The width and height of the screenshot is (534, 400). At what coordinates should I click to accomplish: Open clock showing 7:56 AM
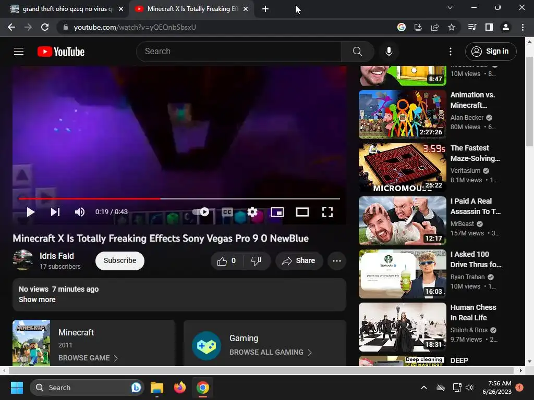pyautogui.click(x=497, y=387)
